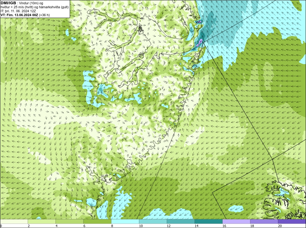Image resolution: width=306 pixels, height=228 pixels.
Task: Click the 10–12 m/s teal legend swatch
Action: pyautogui.click(x=153, y=222)
